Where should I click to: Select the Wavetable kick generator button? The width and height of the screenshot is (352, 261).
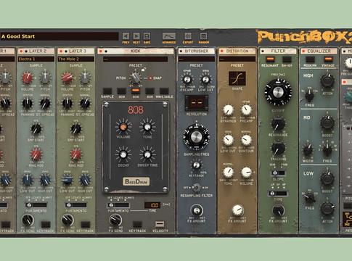point(164,91)
